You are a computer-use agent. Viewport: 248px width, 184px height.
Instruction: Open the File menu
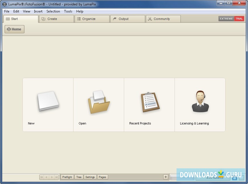[x=7, y=11]
